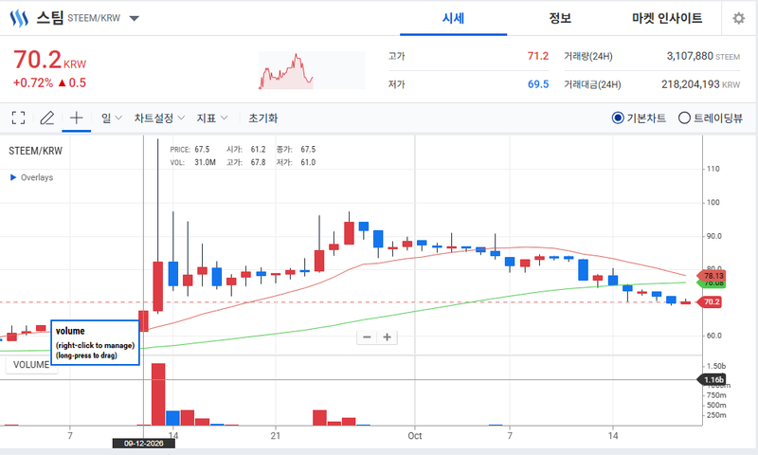Click the 09-12-2026 date marker

[x=144, y=444]
